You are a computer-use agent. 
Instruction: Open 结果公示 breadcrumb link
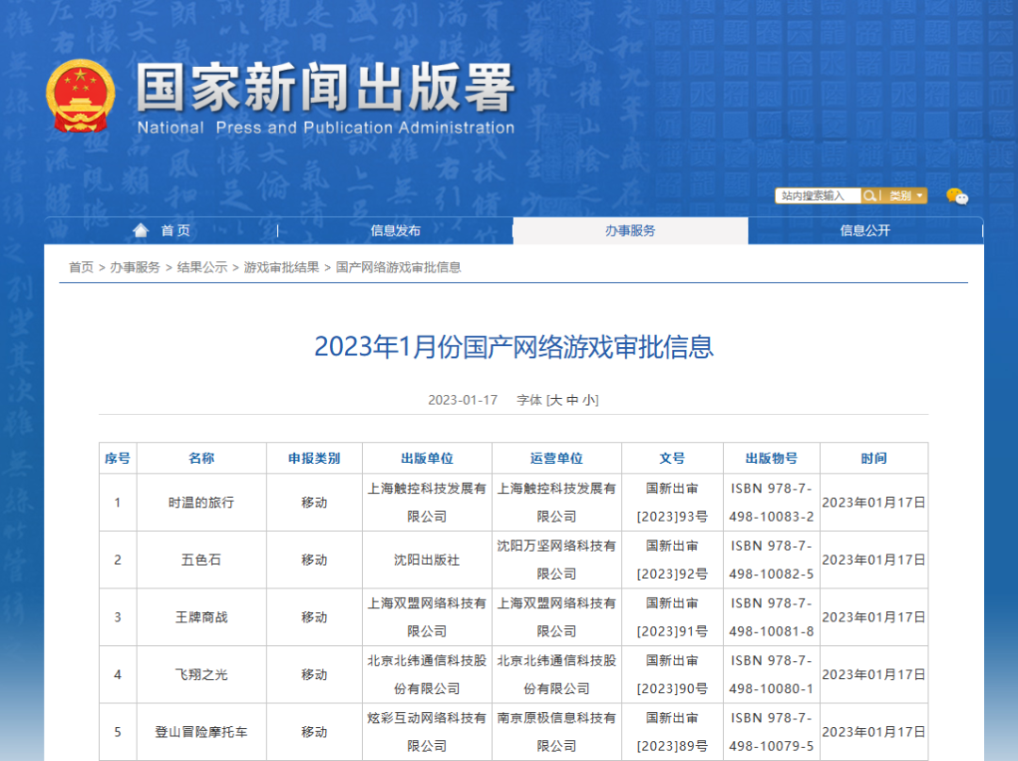tap(202, 268)
